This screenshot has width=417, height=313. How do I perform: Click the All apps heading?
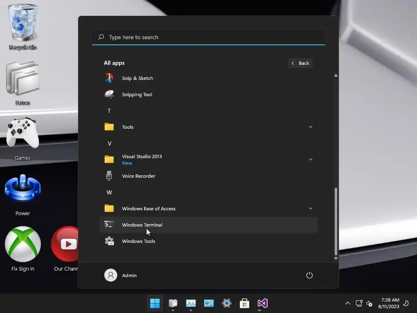114,63
